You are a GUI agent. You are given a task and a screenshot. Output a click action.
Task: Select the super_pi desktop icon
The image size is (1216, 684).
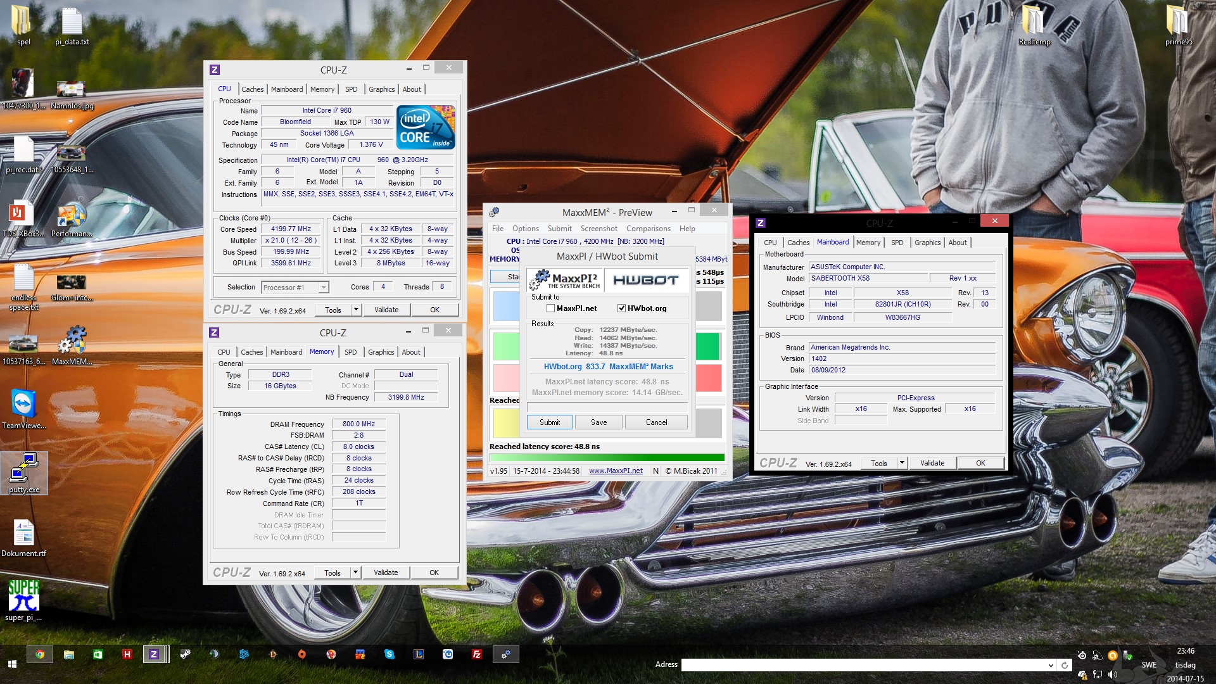point(23,600)
